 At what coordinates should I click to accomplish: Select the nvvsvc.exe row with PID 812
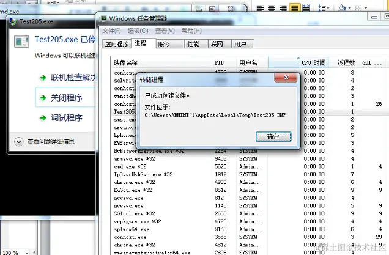pyautogui.click(x=248, y=198)
